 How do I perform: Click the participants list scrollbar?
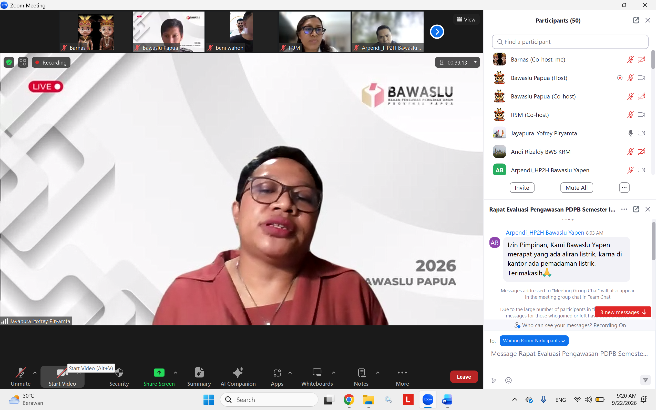[x=653, y=59]
